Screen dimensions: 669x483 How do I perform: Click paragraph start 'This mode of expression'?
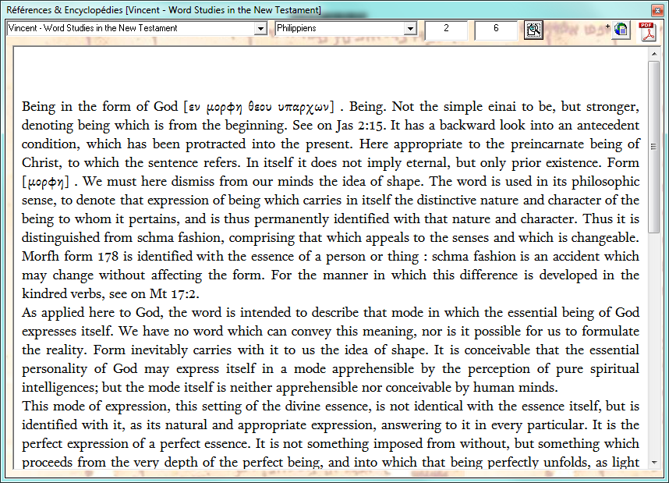[x=94, y=406]
